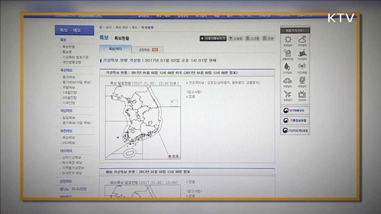
Task: Click the 사용자메뉴추가 button
Action: tap(213, 39)
